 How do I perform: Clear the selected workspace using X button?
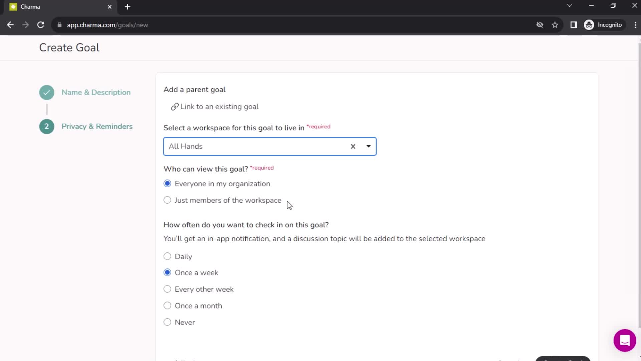click(x=353, y=146)
